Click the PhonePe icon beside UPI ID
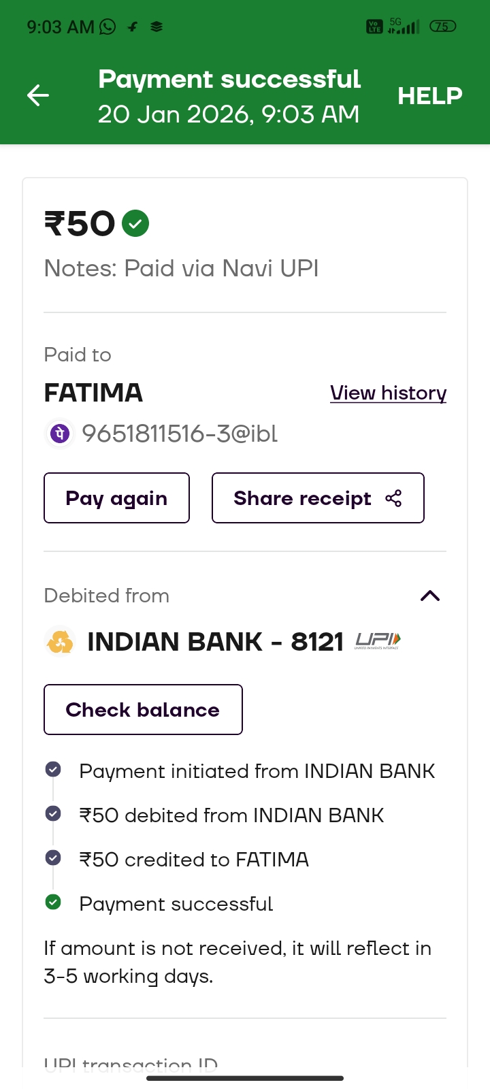This screenshot has width=490, height=1089. click(x=60, y=434)
